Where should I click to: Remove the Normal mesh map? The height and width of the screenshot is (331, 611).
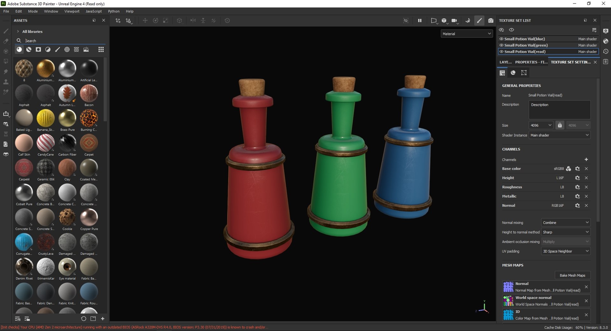pos(586,287)
